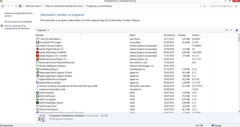Sort programs by Tamaño column header
This screenshot has width=240, height=127.
click(182, 35)
